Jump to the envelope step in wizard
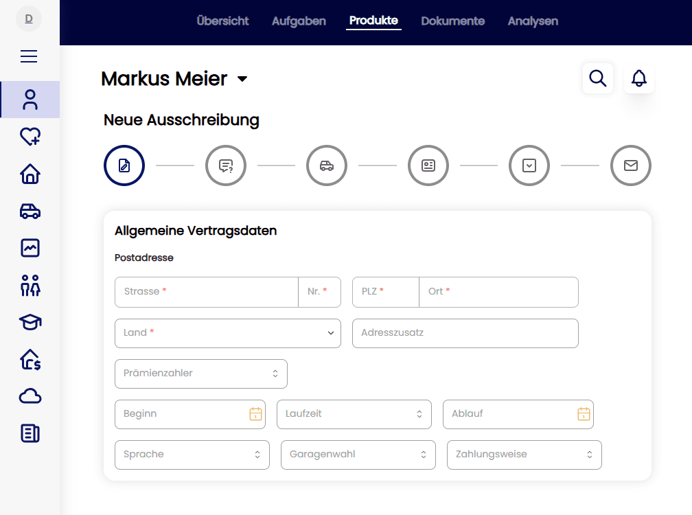The height and width of the screenshot is (515, 692). [630, 165]
